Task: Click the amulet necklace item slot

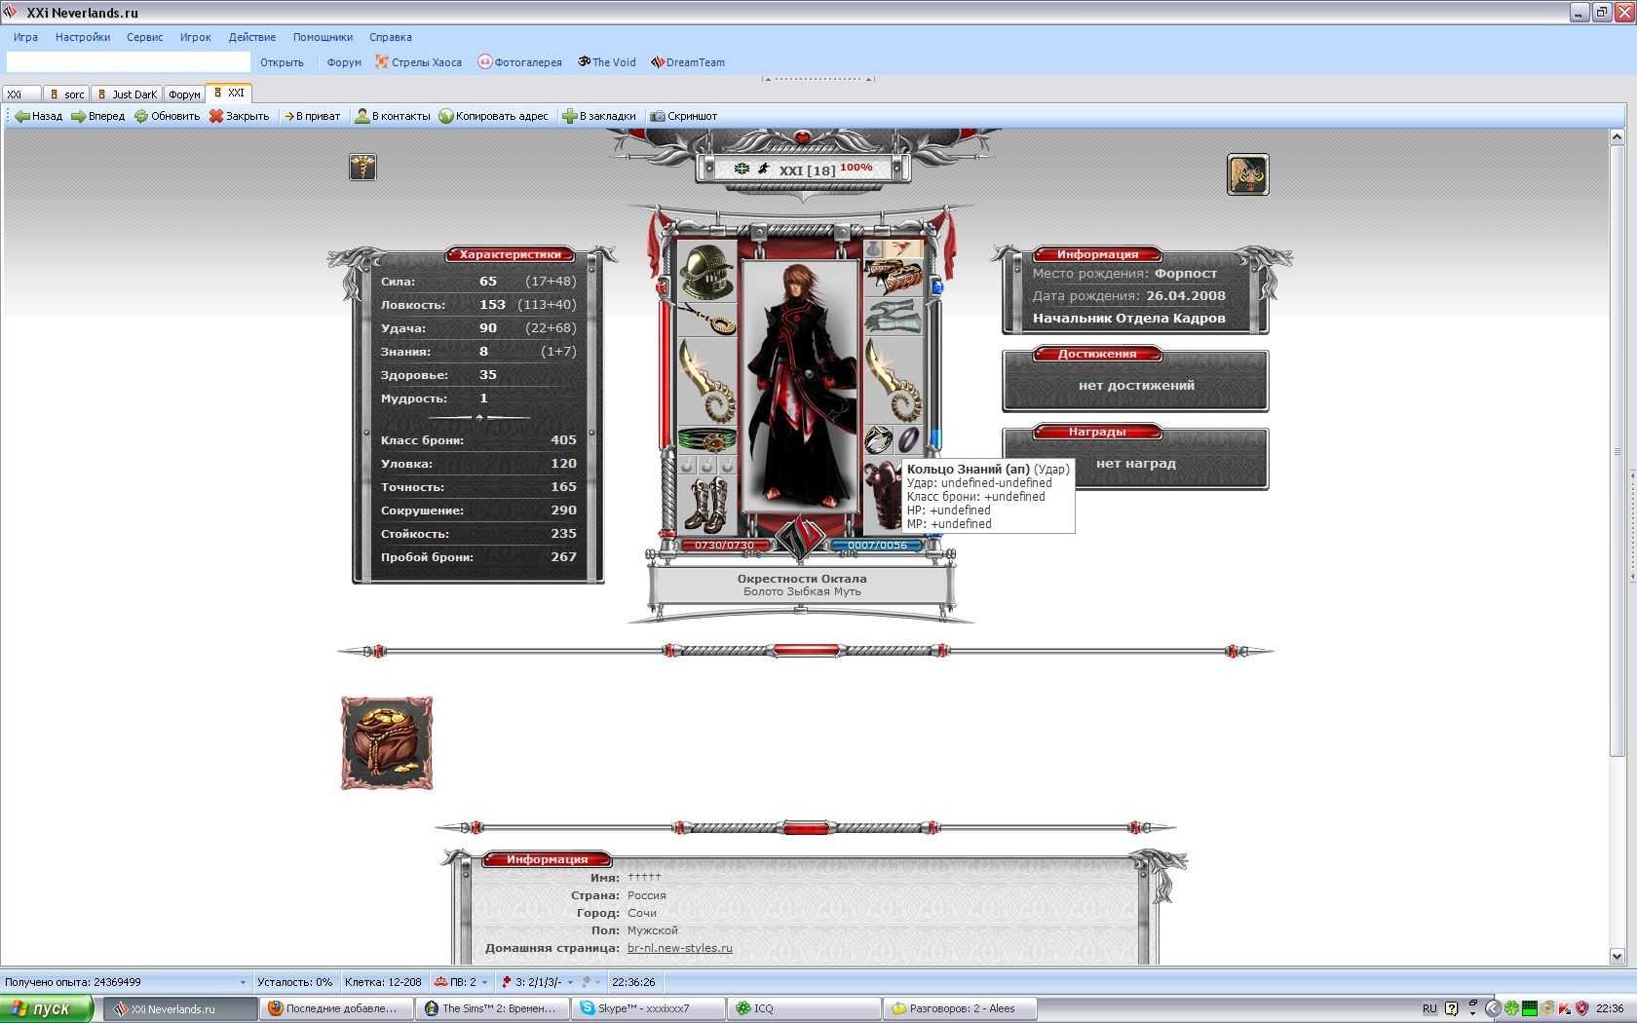Action: [x=706, y=318]
